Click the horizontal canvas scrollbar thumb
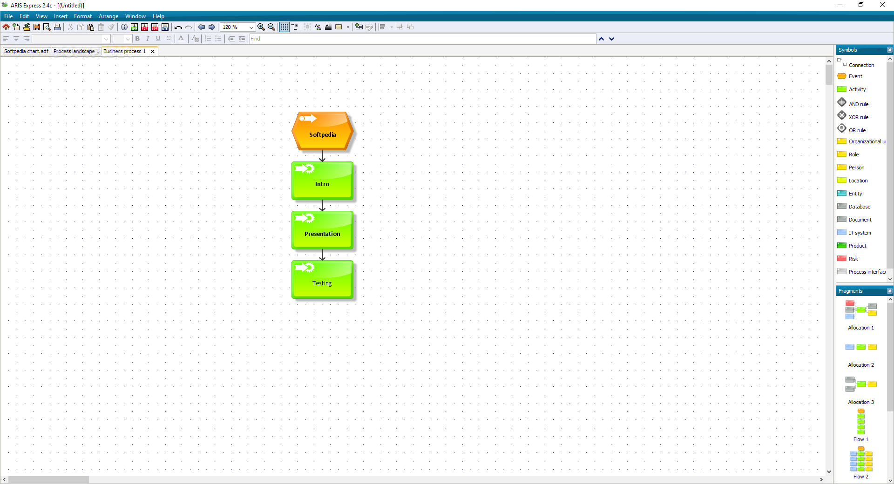This screenshot has width=894, height=484. pyautogui.click(x=48, y=479)
